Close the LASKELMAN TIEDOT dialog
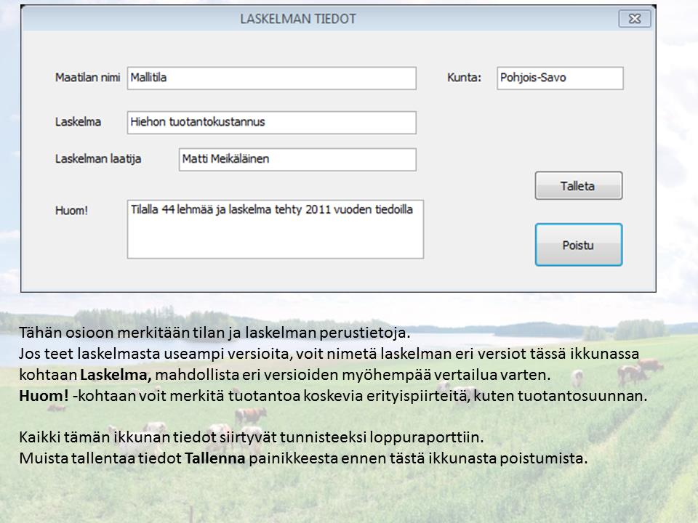This screenshot has width=698, height=523. tap(634, 19)
